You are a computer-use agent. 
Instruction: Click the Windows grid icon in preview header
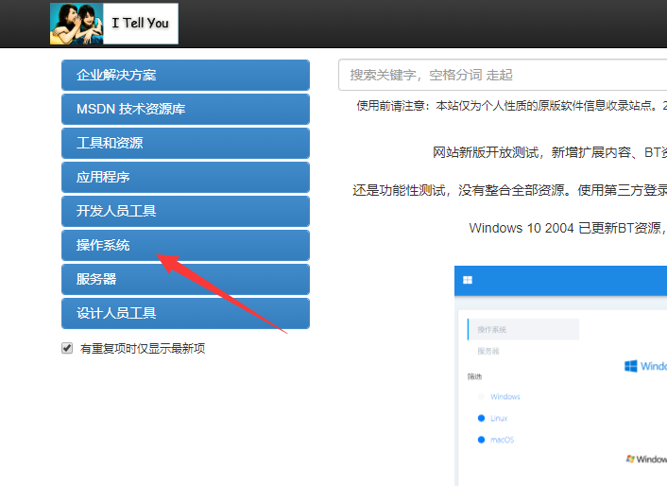click(x=468, y=281)
